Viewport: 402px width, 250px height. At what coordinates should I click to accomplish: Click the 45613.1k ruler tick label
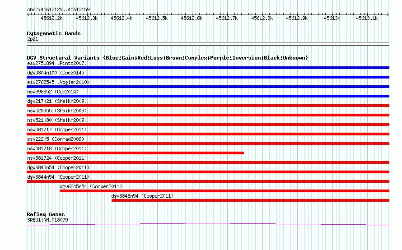pyautogui.click(x=367, y=18)
